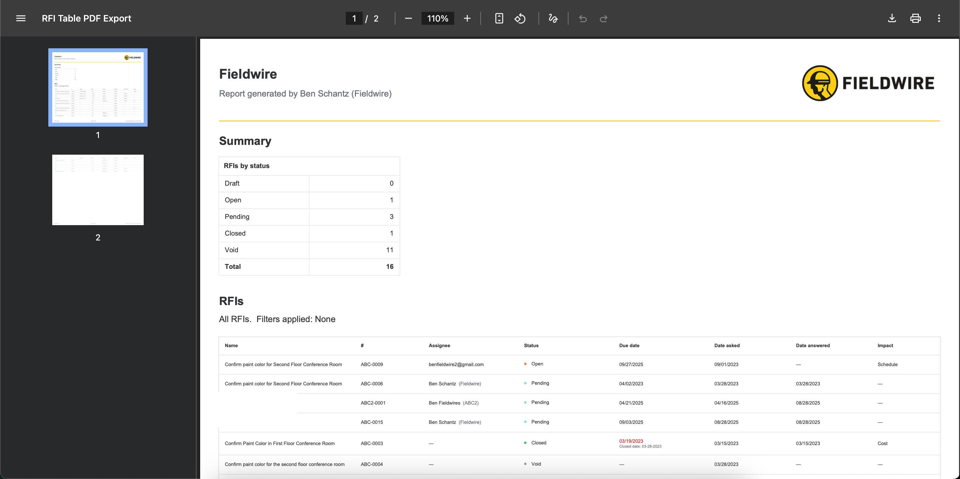Download the PDF file
Viewport: 960px width, 479px height.
892,18
